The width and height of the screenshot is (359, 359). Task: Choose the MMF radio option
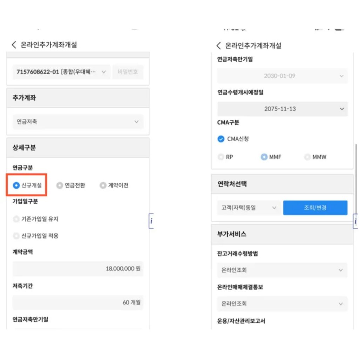click(264, 157)
